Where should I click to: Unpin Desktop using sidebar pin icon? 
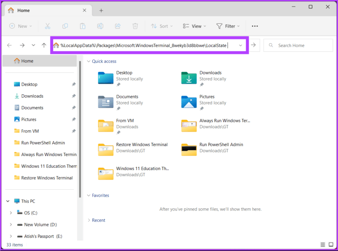click(74, 84)
